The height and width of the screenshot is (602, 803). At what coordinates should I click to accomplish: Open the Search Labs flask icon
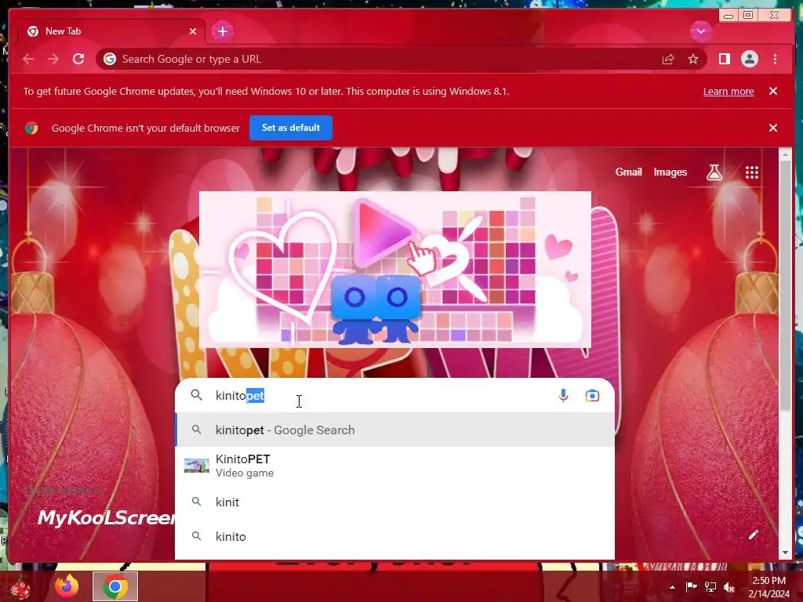pyautogui.click(x=714, y=172)
